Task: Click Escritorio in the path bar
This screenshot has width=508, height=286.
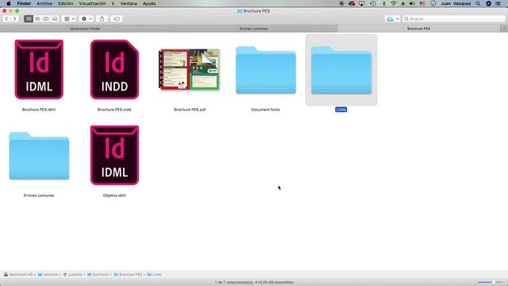Action: click(98, 274)
